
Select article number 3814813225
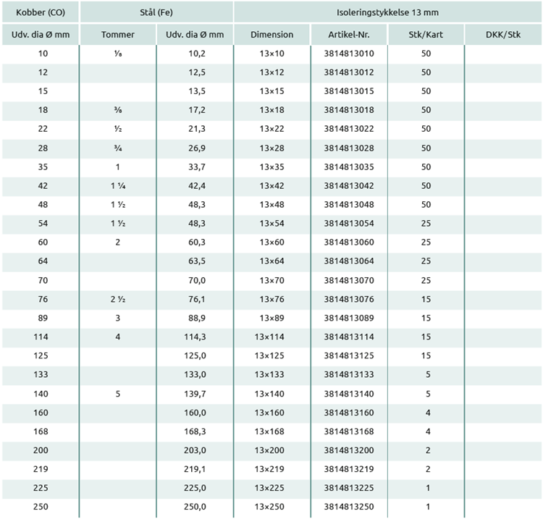349,488
